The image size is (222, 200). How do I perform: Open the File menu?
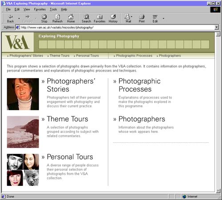pos(8,9)
